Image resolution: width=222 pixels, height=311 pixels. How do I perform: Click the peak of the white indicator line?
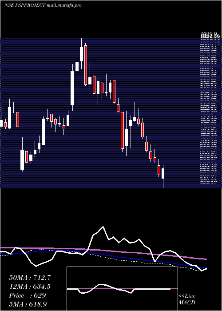point(103,226)
